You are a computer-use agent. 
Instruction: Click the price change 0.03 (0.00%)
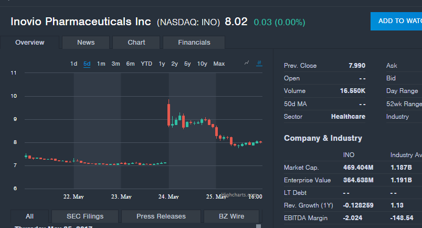point(279,22)
